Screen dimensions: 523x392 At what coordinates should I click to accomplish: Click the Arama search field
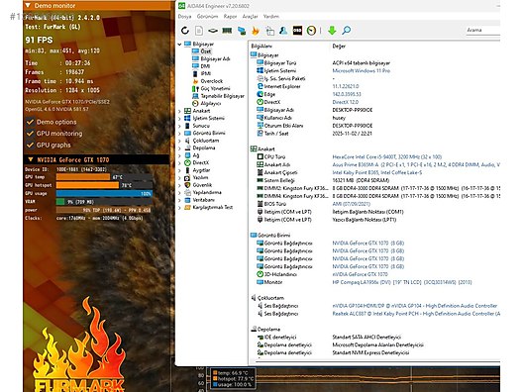tap(483, 30)
